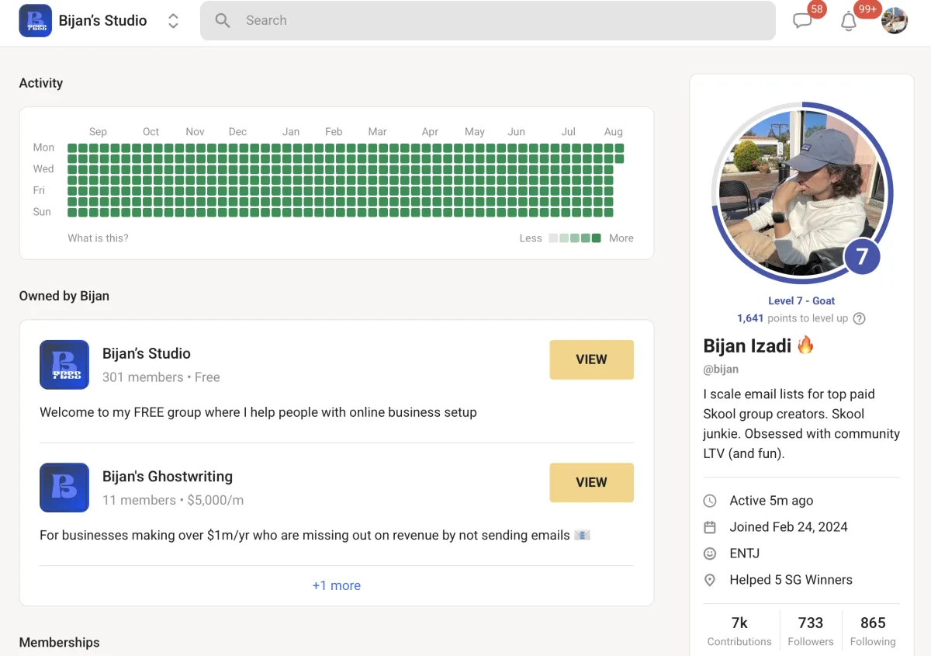Click the '301 members • Free' text
The width and height of the screenshot is (931, 656).
click(161, 377)
